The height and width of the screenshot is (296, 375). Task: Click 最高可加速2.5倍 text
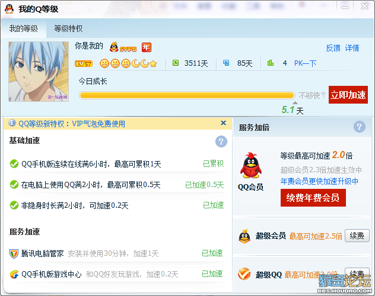click(x=316, y=236)
